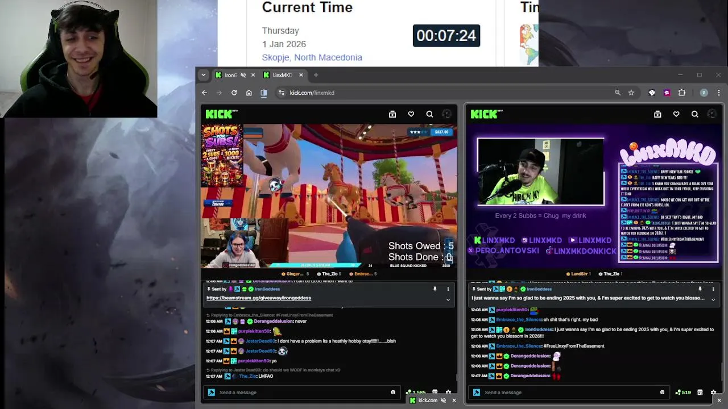Click Embrace_the_Silence name on #FreeLinxy message
Screen dimensions: 728x409
(519, 346)
